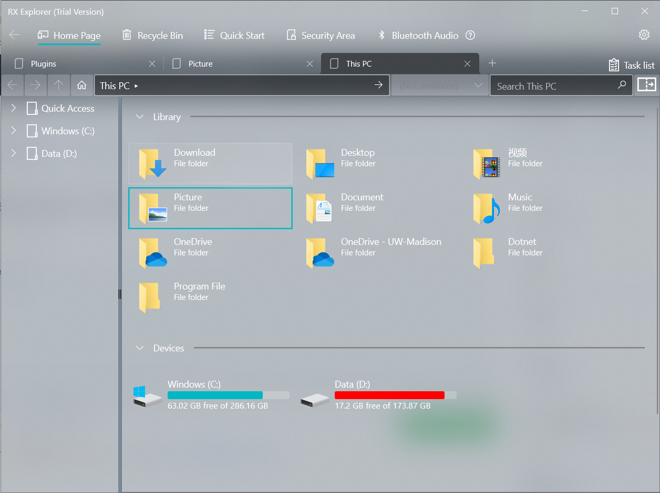Click the go arrow in the address bar
Screen dimensions: 660x493
(378, 85)
